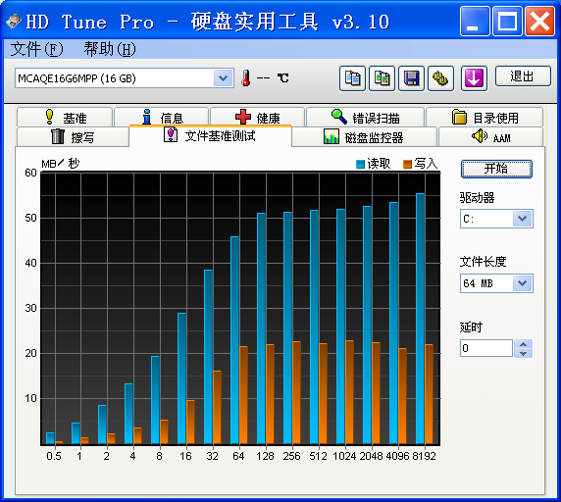The height and width of the screenshot is (502, 561).
Task: Click the purple minimize to tray arrow icon
Action: tap(474, 78)
